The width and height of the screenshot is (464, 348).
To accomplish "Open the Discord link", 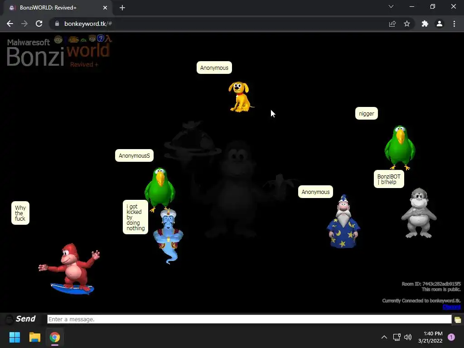I will tap(452, 307).
